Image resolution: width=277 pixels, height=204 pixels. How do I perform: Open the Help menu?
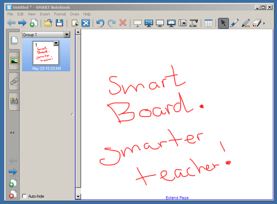[87, 14]
